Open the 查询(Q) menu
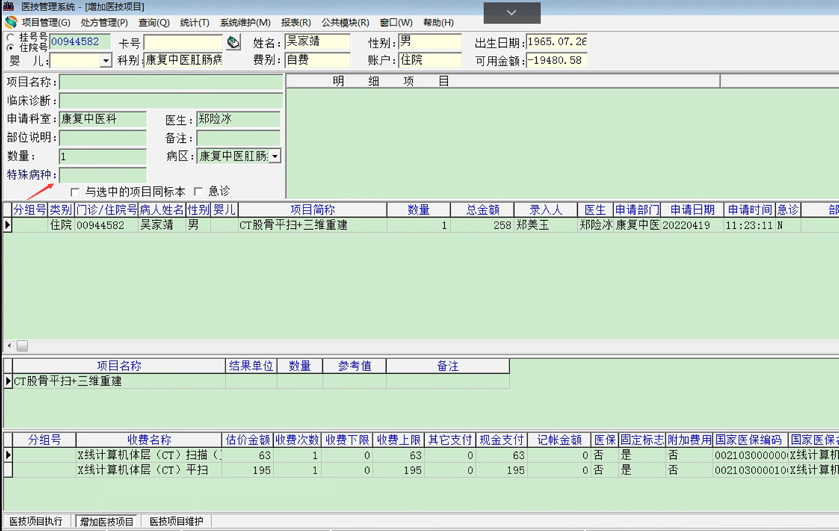 (x=154, y=23)
